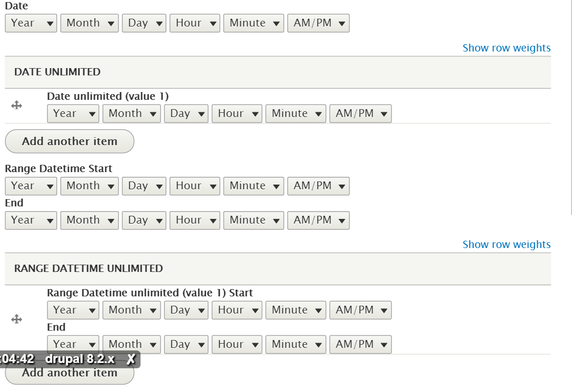572x391 pixels.
Task: Open Show row weights above Date Unlimited
Action: 506,47
